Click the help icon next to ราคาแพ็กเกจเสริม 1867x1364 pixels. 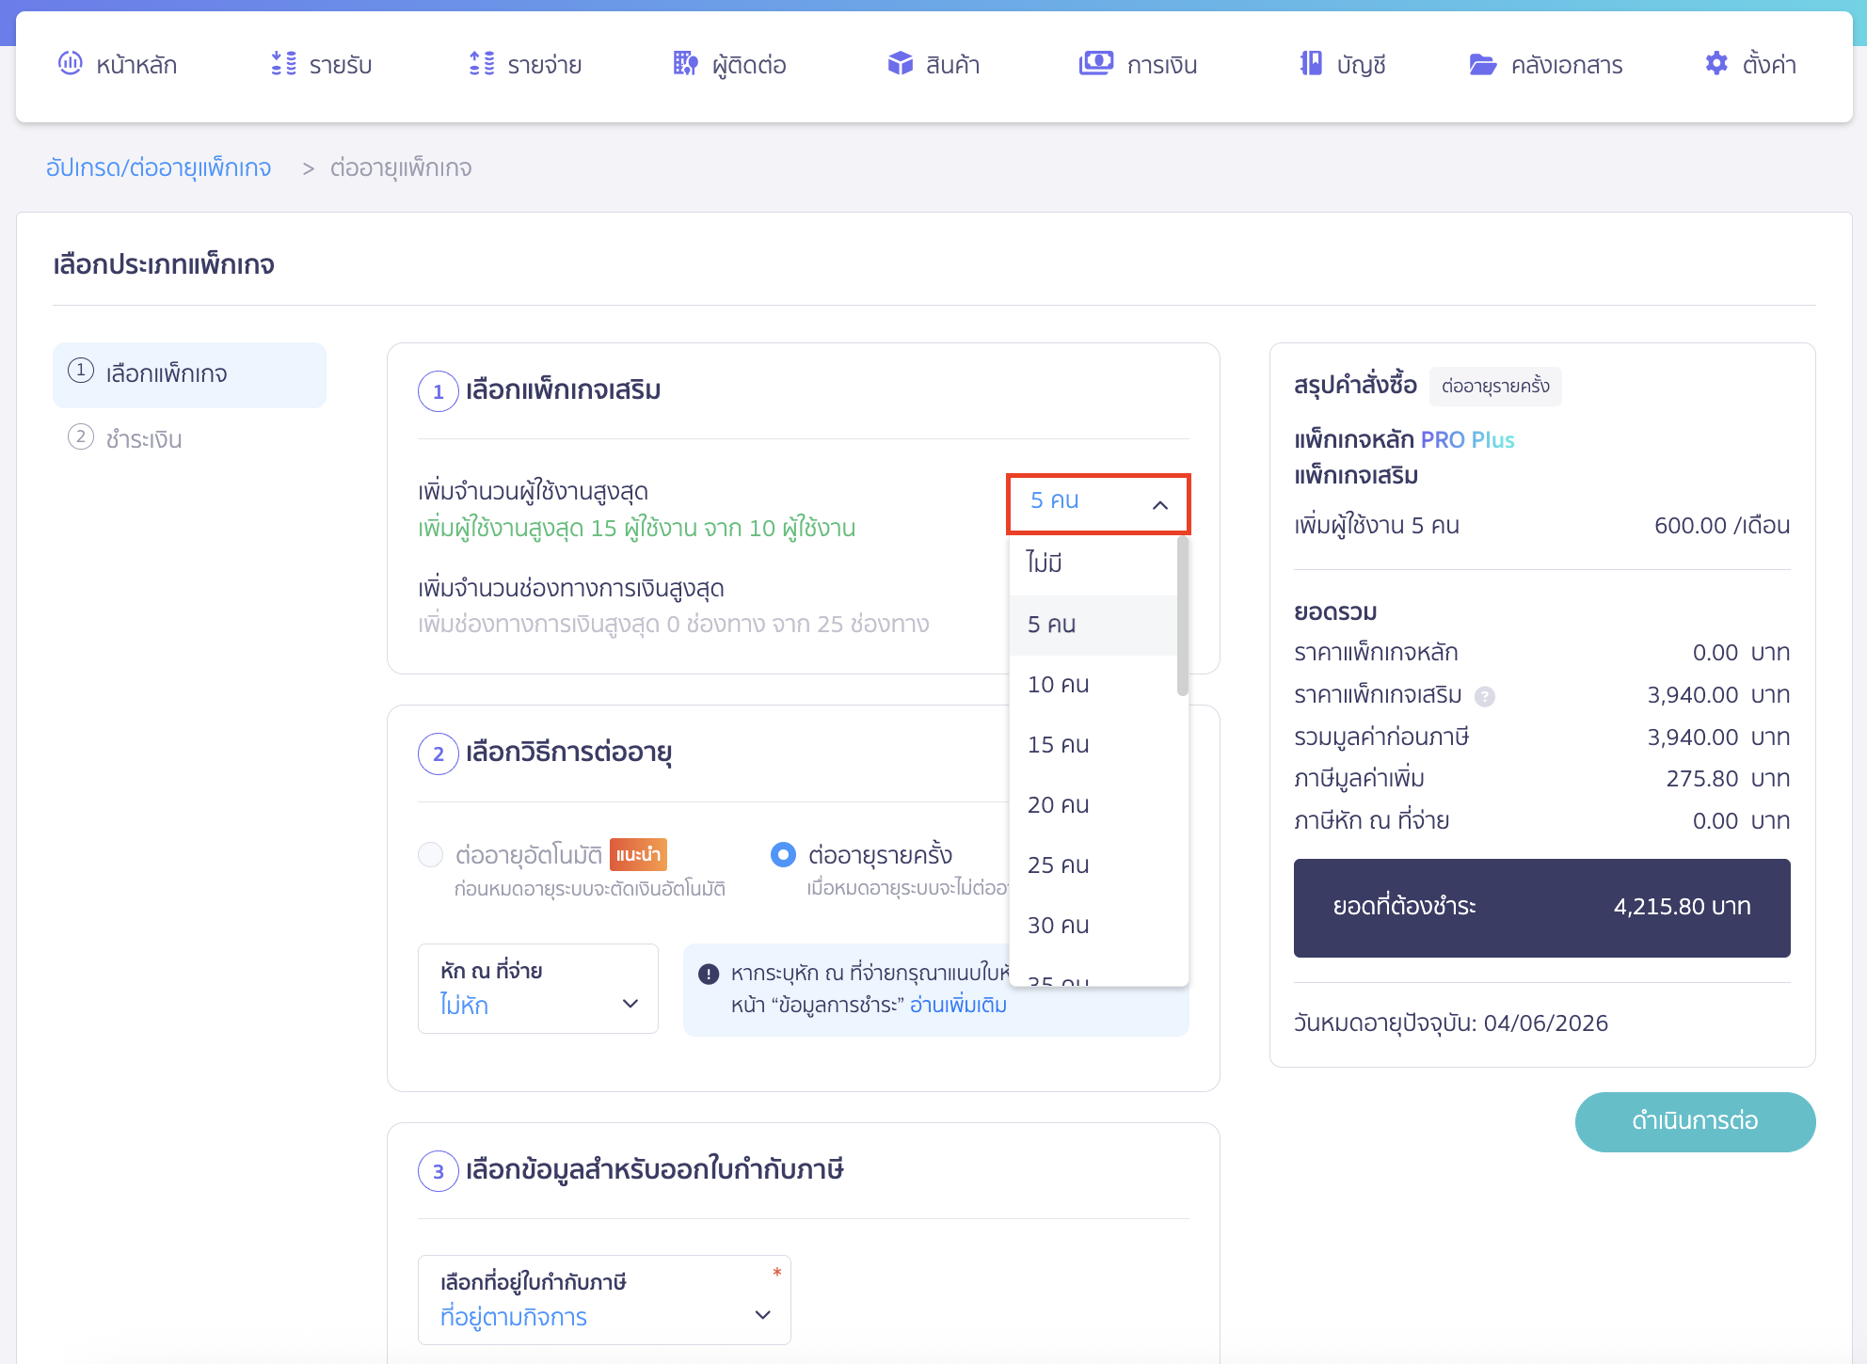click(x=1485, y=696)
